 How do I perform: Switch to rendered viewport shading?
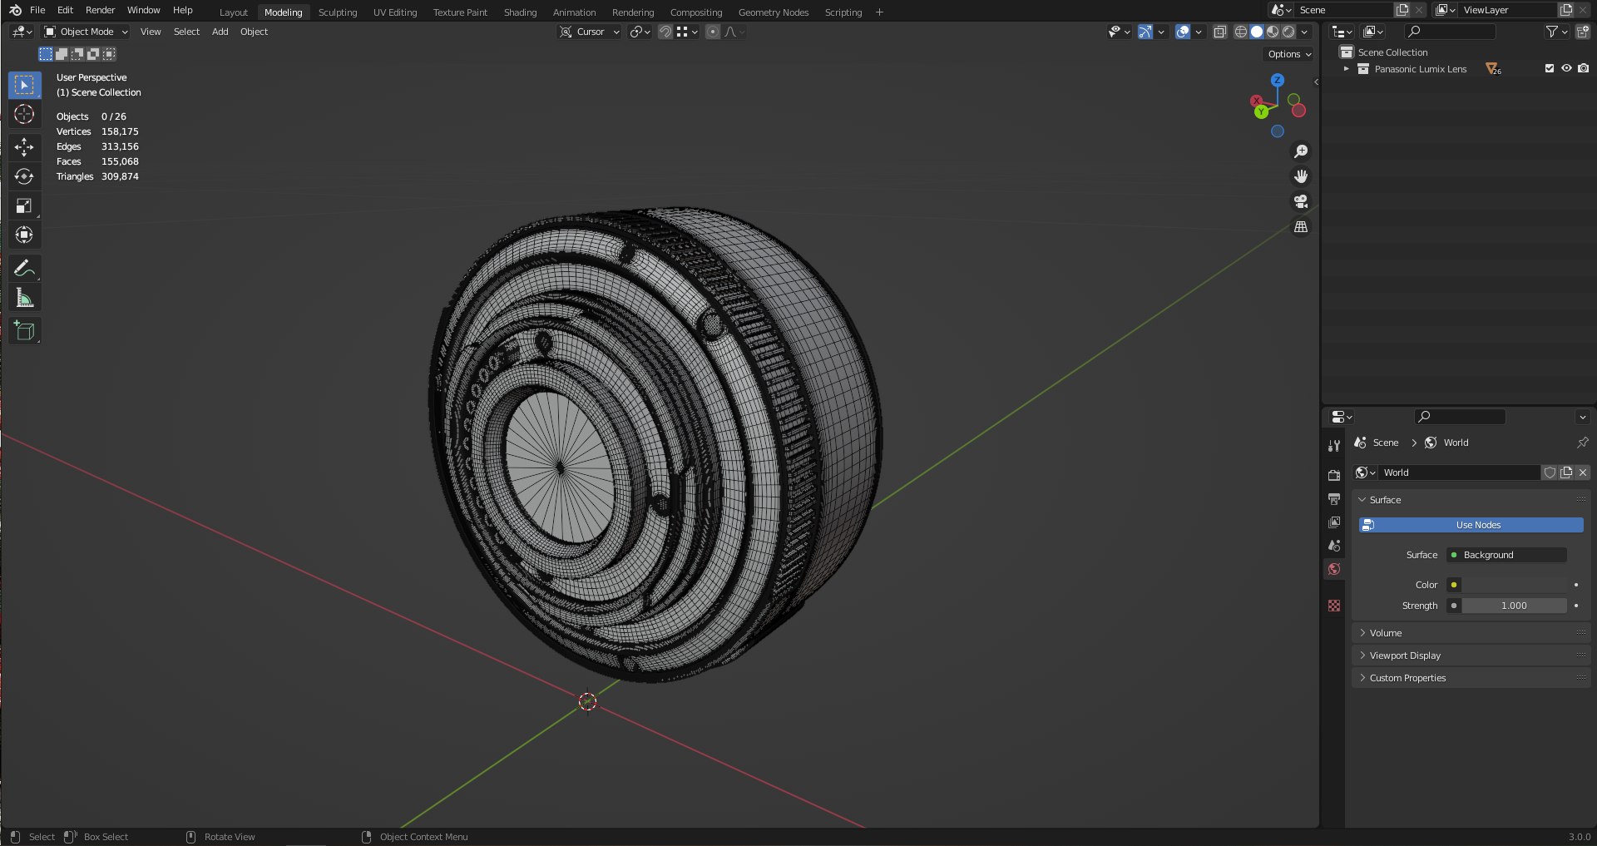pyautogui.click(x=1288, y=32)
